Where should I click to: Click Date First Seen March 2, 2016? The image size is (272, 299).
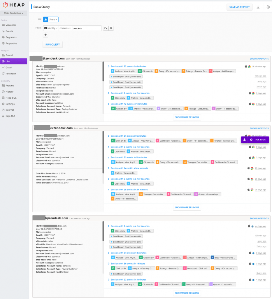[x=51, y=173]
